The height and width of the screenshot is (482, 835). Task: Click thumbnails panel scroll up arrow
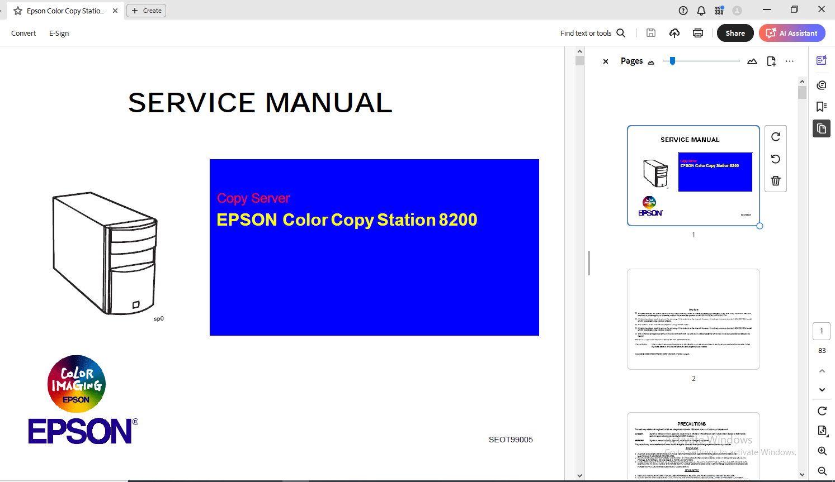pyautogui.click(x=802, y=82)
